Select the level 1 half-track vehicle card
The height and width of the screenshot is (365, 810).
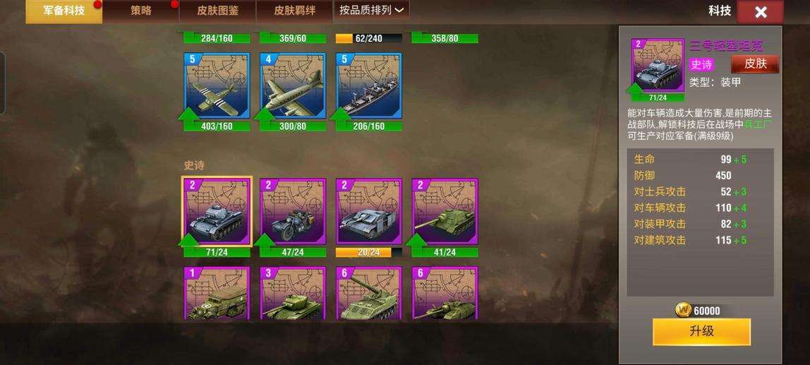point(217,293)
